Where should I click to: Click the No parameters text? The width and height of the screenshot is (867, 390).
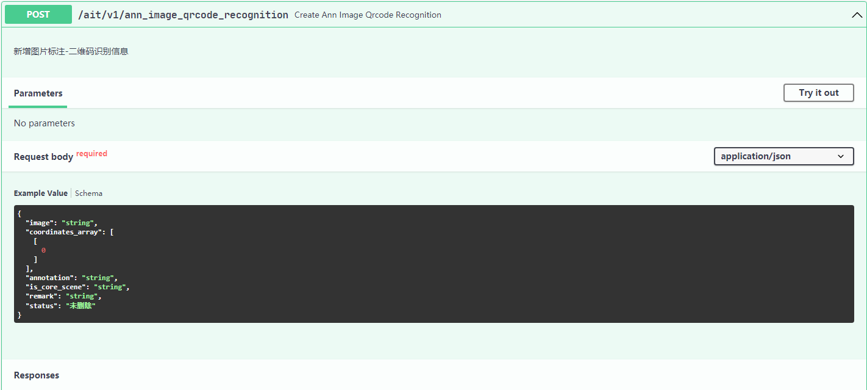click(45, 123)
